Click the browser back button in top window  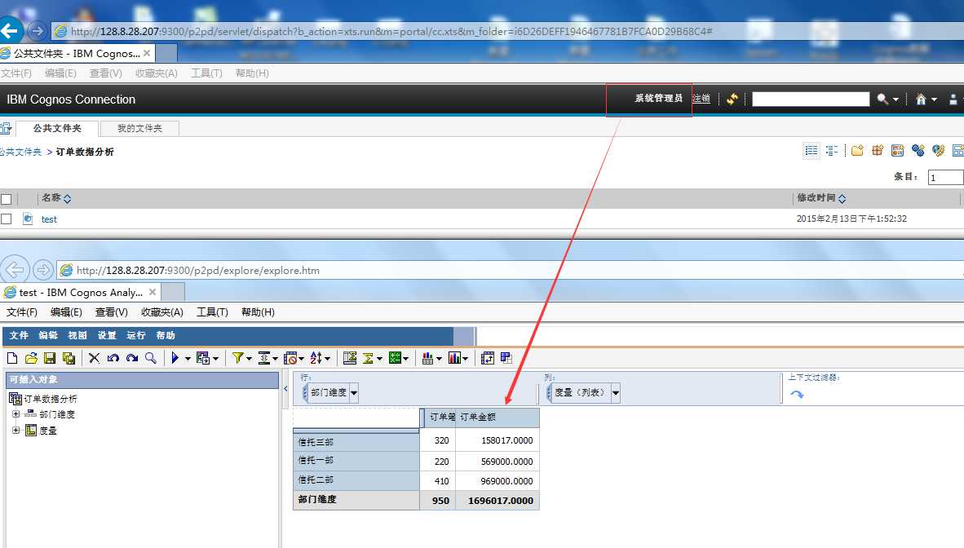pyautogui.click(x=11, y=30)
